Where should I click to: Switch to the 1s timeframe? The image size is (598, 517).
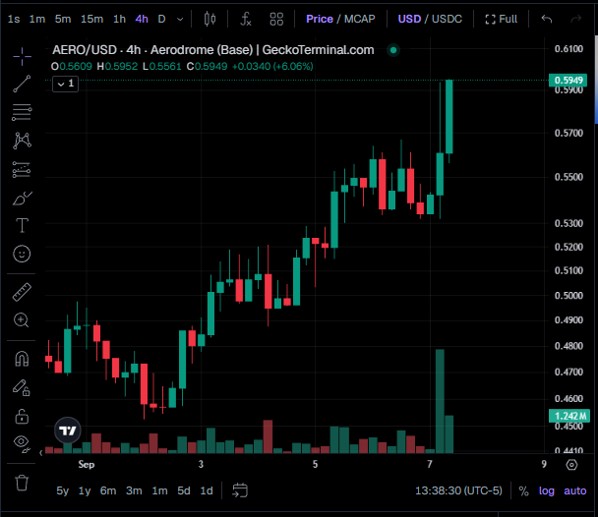pyautogui.click(x=14, y=19)
